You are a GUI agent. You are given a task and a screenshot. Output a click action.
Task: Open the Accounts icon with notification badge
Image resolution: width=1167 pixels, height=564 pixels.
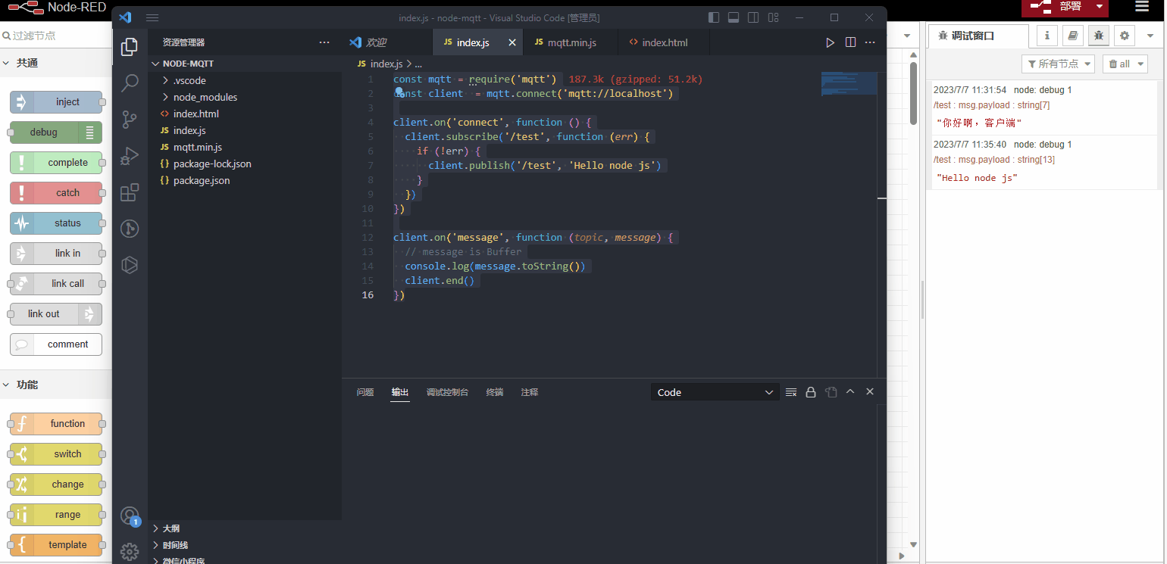[x=130, y=516]
